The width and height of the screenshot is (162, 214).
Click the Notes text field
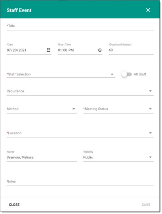[x=80, y=182]
